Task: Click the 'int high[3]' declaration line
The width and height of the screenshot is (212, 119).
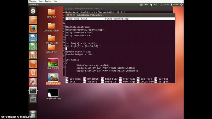Action: coord(82,46)
